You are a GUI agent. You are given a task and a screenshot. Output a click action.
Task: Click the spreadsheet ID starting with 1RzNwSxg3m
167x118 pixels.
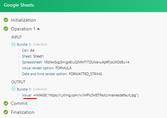click(87, 62)
